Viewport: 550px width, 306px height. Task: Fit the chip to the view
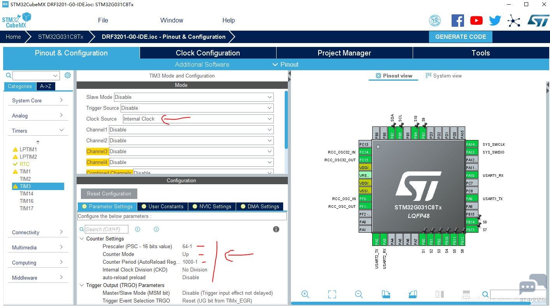point(332,294)
